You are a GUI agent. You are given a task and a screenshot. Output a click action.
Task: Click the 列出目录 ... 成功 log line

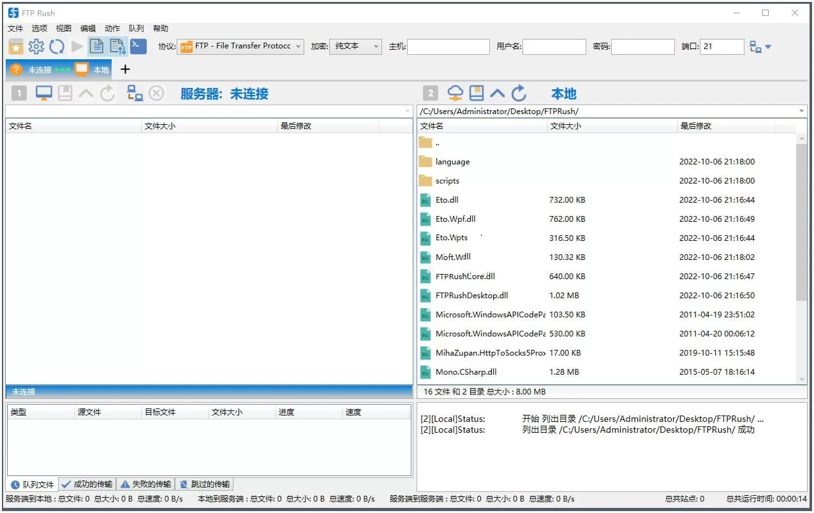(588, 430)
